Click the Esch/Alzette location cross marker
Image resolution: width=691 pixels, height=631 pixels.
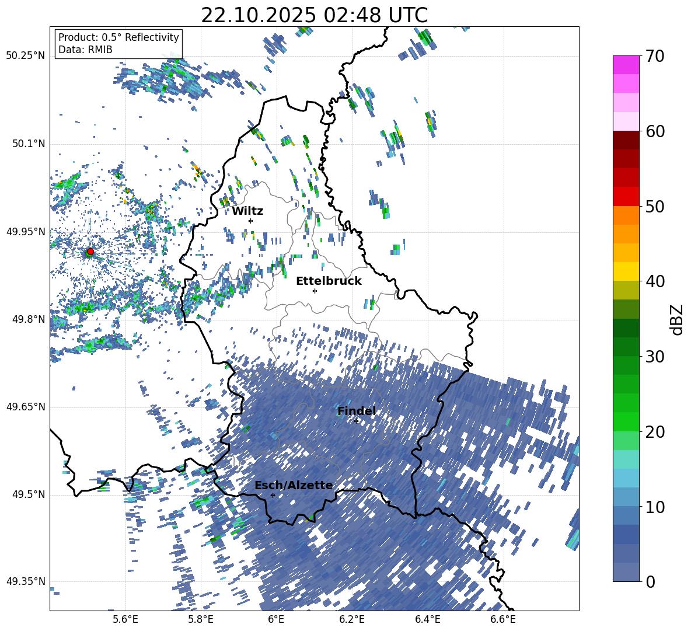point(273,495)
